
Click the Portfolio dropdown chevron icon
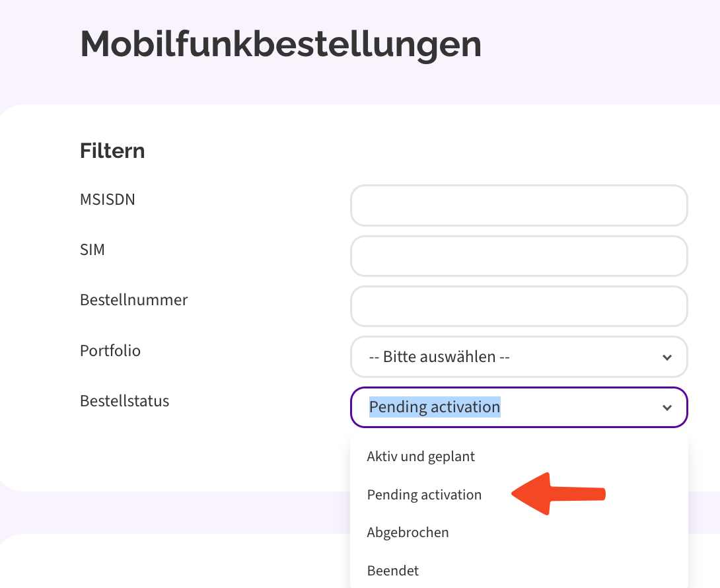(x=666, y=357)
